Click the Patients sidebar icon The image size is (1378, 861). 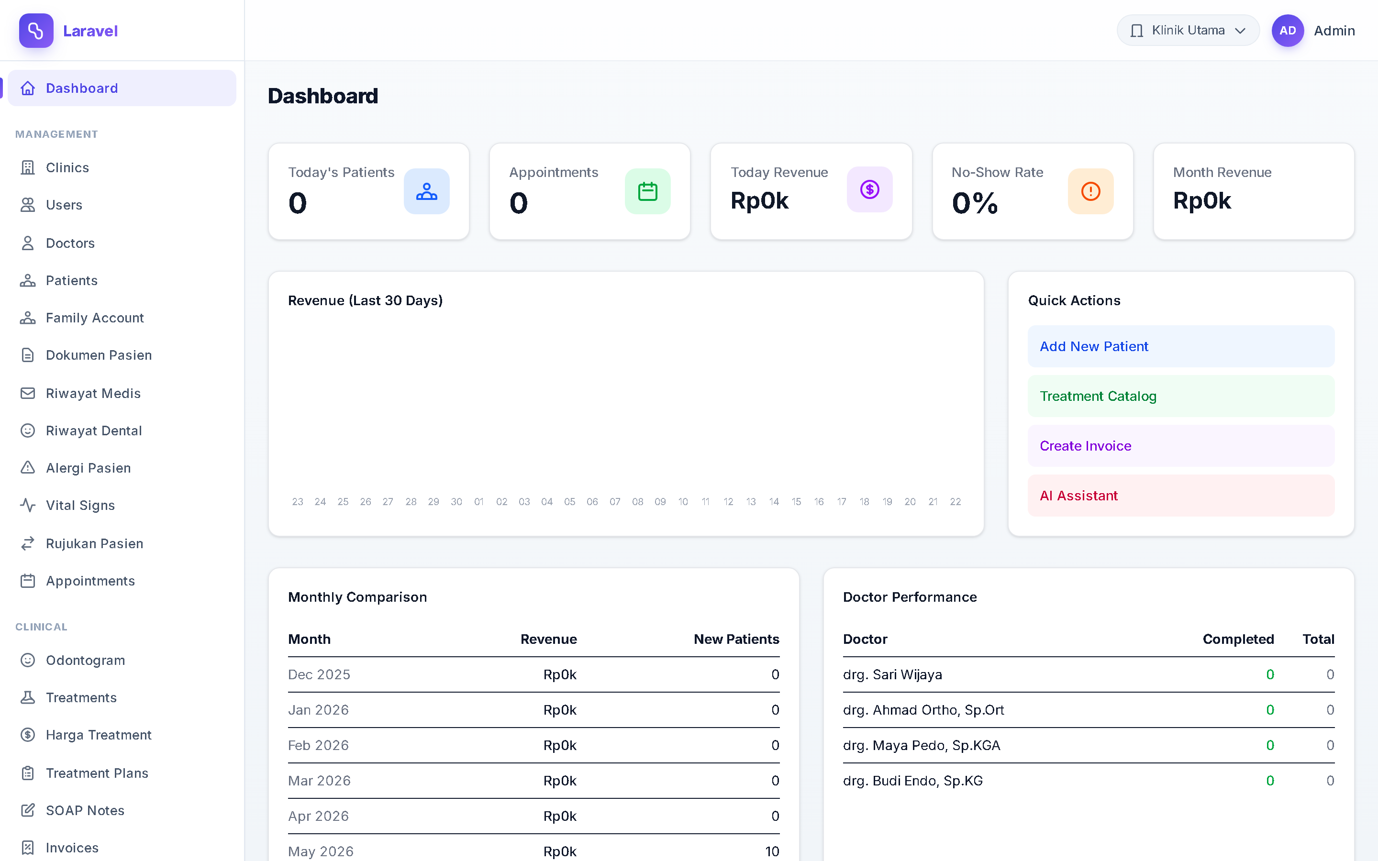(28, 281)
